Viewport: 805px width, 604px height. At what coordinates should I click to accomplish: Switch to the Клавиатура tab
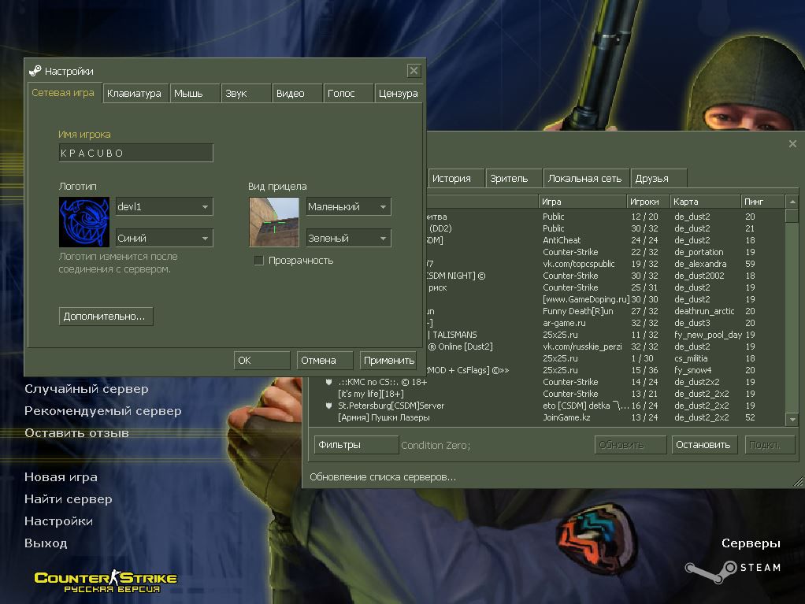pyautogui.click(x=135, y=93)
